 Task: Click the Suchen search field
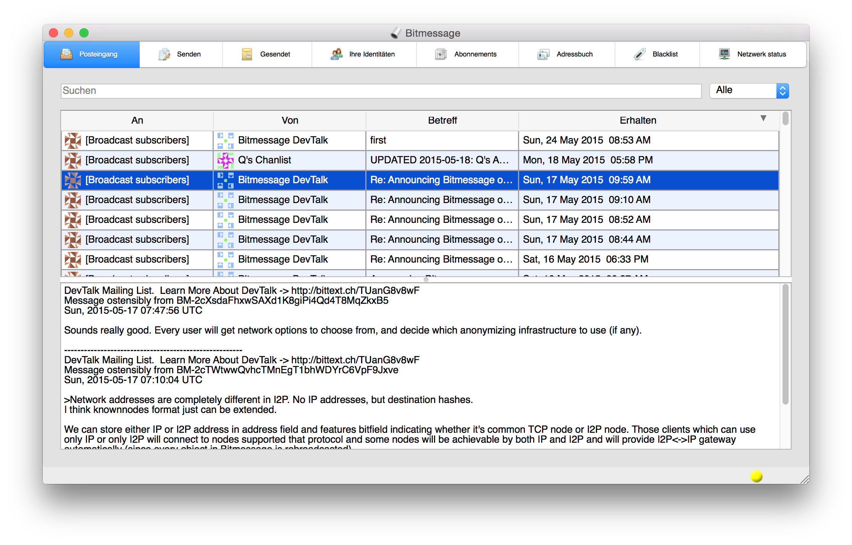point(381,91)
